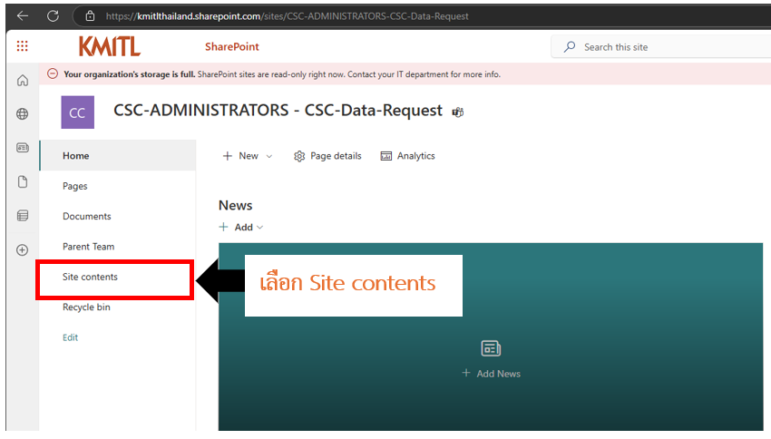Select Documents in left navigation
Viewport: 771px width, 439px height.
tap(86, 216)
